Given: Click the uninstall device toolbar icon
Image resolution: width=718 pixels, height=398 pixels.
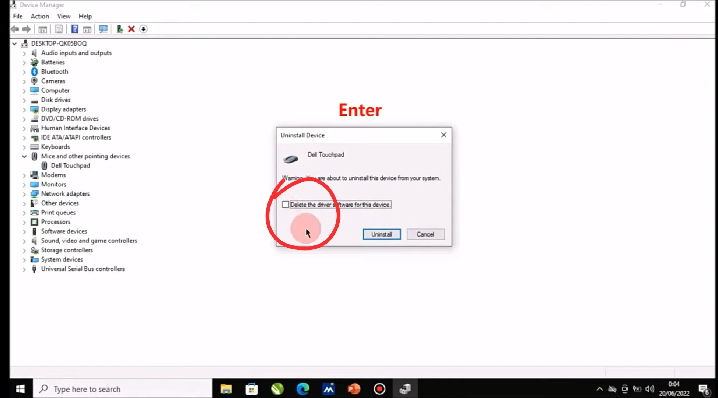Looking at the screenshot, I should point(131,28).
